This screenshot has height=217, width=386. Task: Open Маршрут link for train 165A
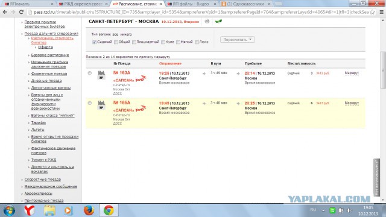(x=352, y=103)
